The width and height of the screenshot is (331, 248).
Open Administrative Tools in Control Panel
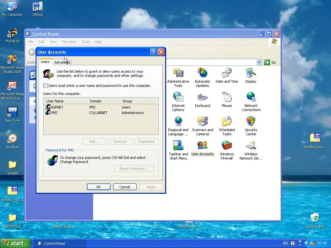(178, 77)
